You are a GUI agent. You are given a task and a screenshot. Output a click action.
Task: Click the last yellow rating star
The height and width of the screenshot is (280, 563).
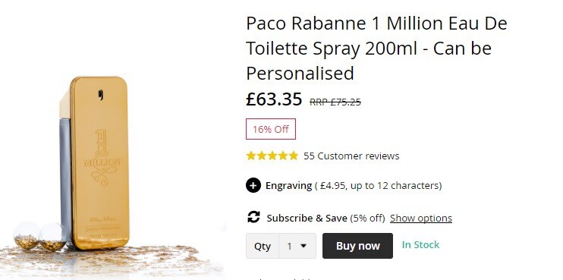point(294,156)
